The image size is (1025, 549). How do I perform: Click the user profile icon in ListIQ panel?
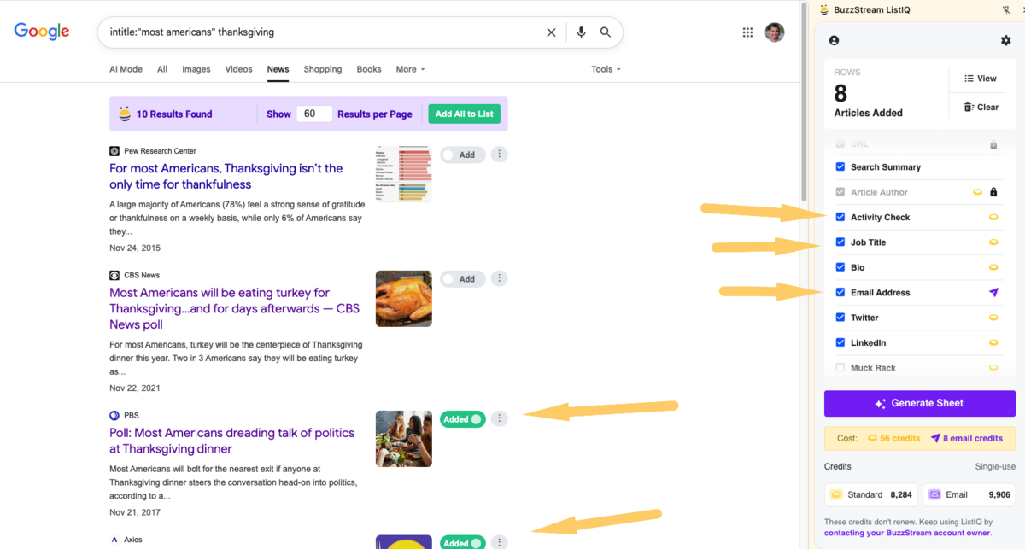click(834, 39)
